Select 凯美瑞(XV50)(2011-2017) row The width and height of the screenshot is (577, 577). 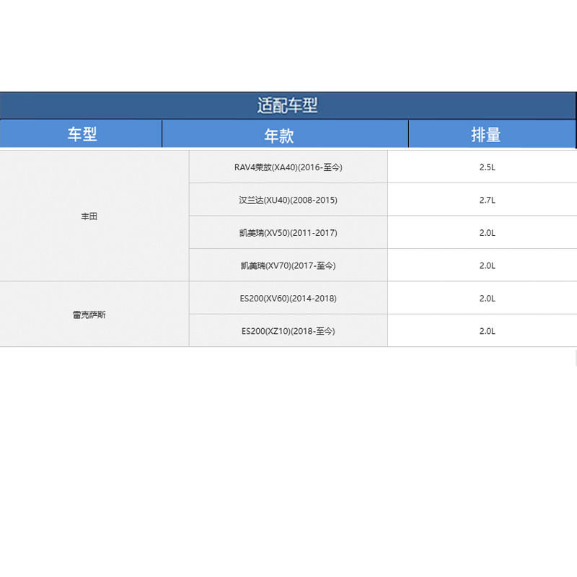coord(288,232)
